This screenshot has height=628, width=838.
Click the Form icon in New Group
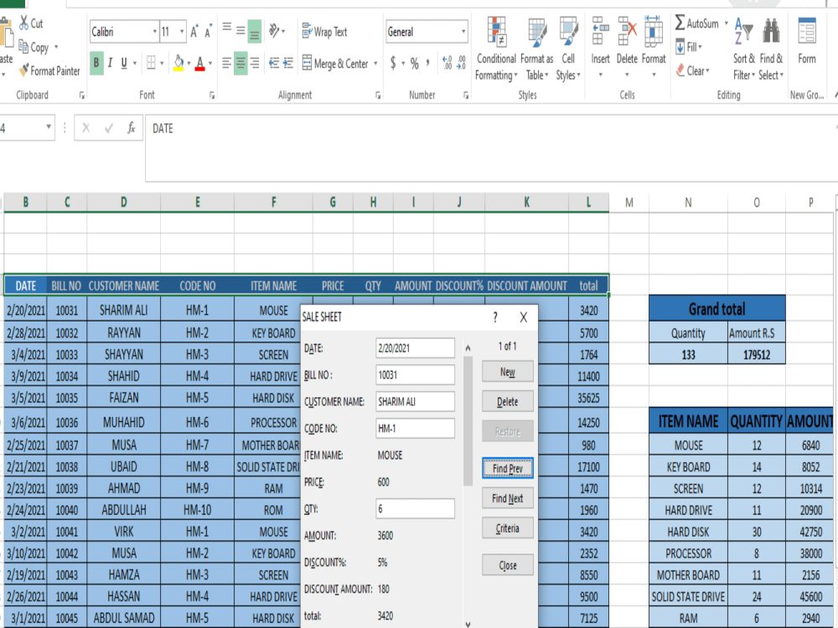point(807,31)
